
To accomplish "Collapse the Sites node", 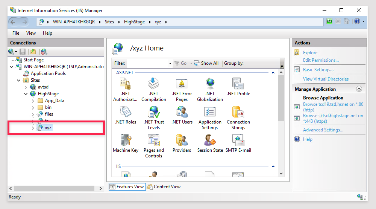I will click(18, 81).
